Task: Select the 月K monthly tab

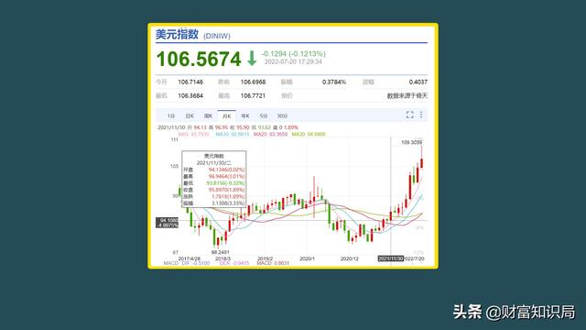Action: click(226, 116)
